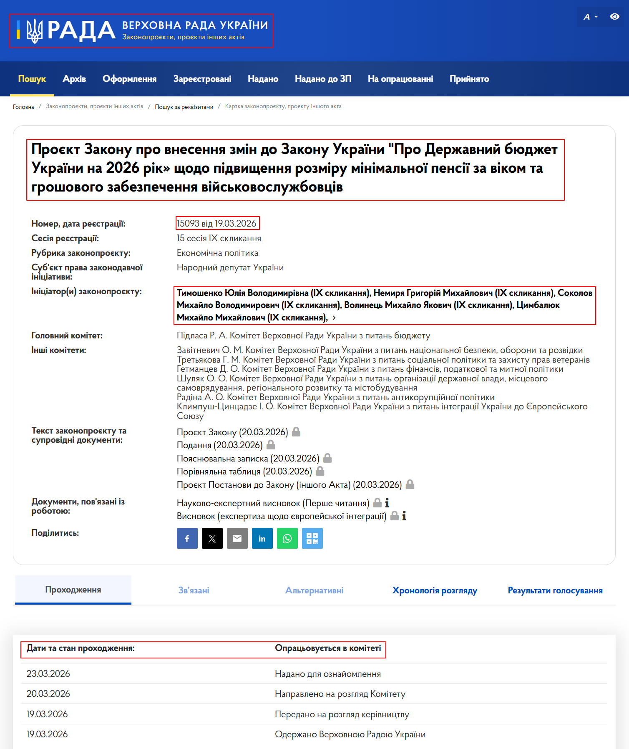629x749 pixels.
Task: Go to Головна breadcrumb link
Action: [x=23, y=107]
